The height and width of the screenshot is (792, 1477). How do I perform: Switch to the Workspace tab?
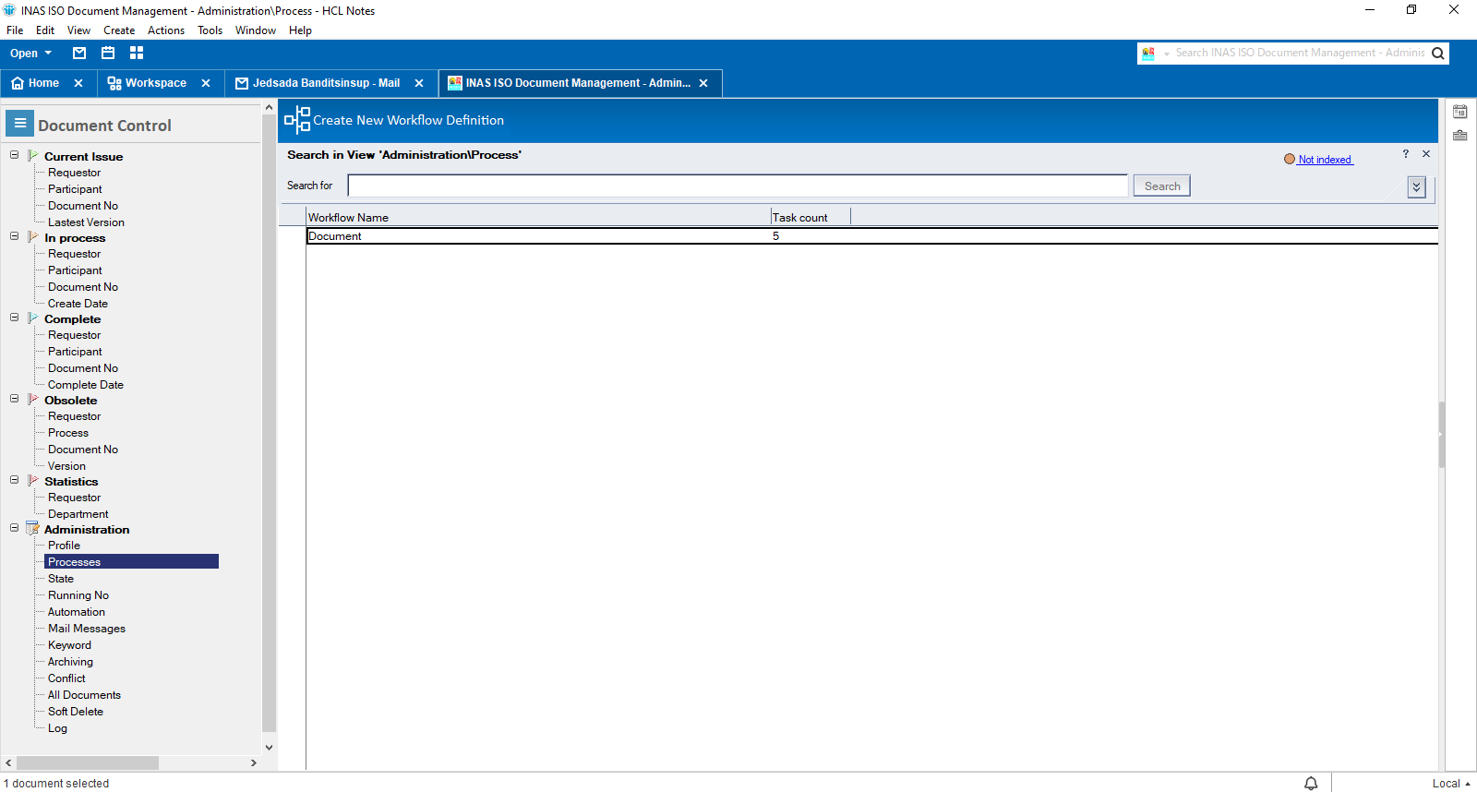point(156,83)
